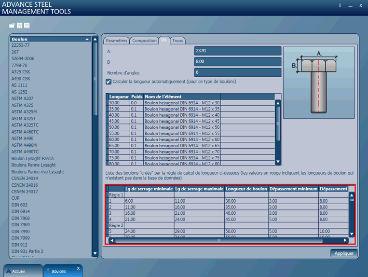368x277 pixels.
Task: Open the info 'i' icon in the title bar
Action: pyautogui.click(x=340, y=5)
